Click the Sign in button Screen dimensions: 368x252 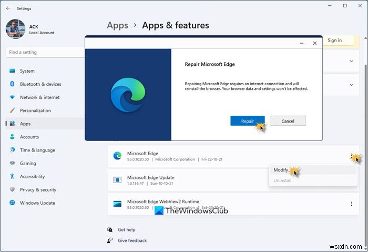tap(334, 41)
